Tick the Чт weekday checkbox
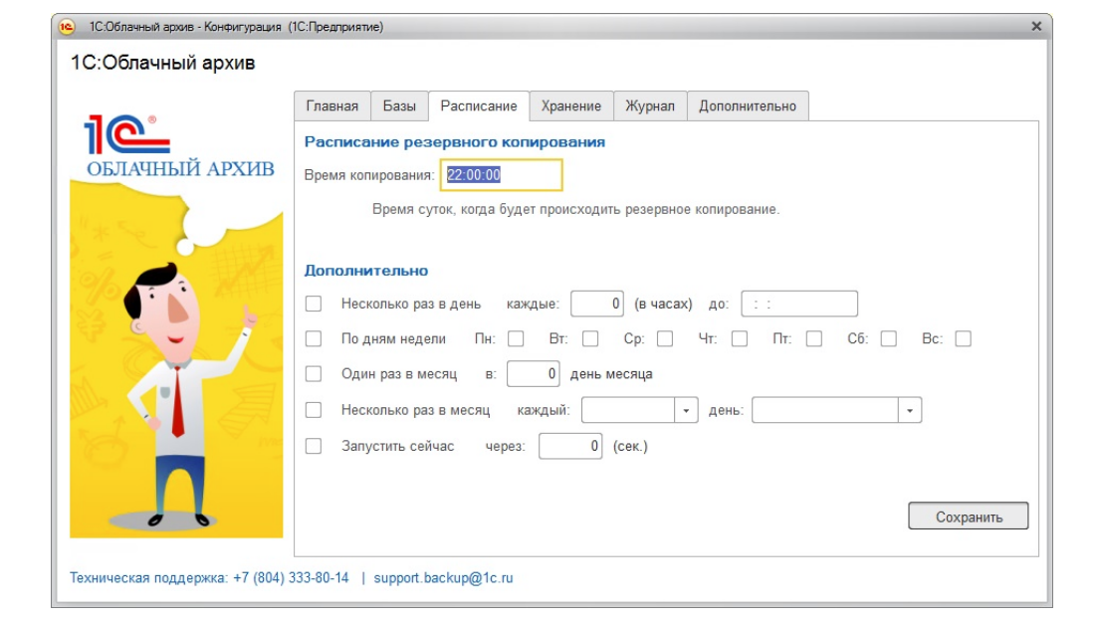Screen dimensions: 1101x623 pyautogui.click(x=740, y=338)
